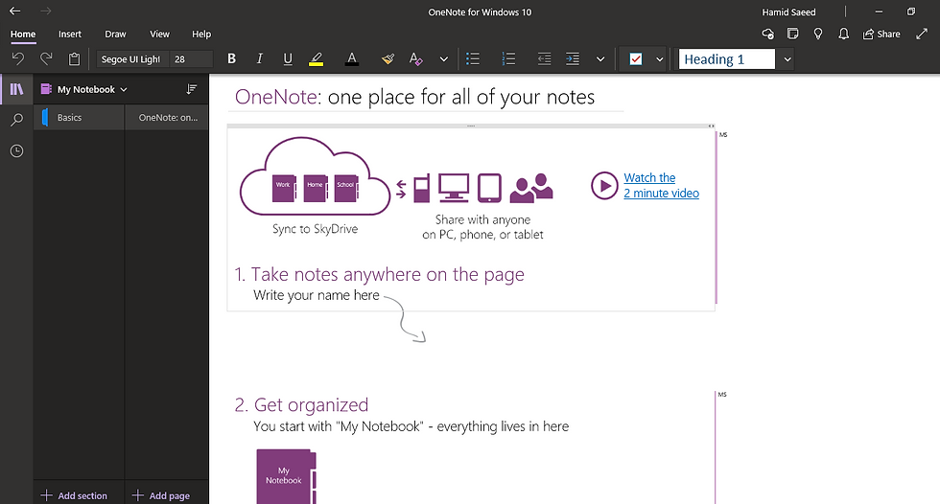
Task: Select the Heading 1 style box
Action: [x=727, y=59]
